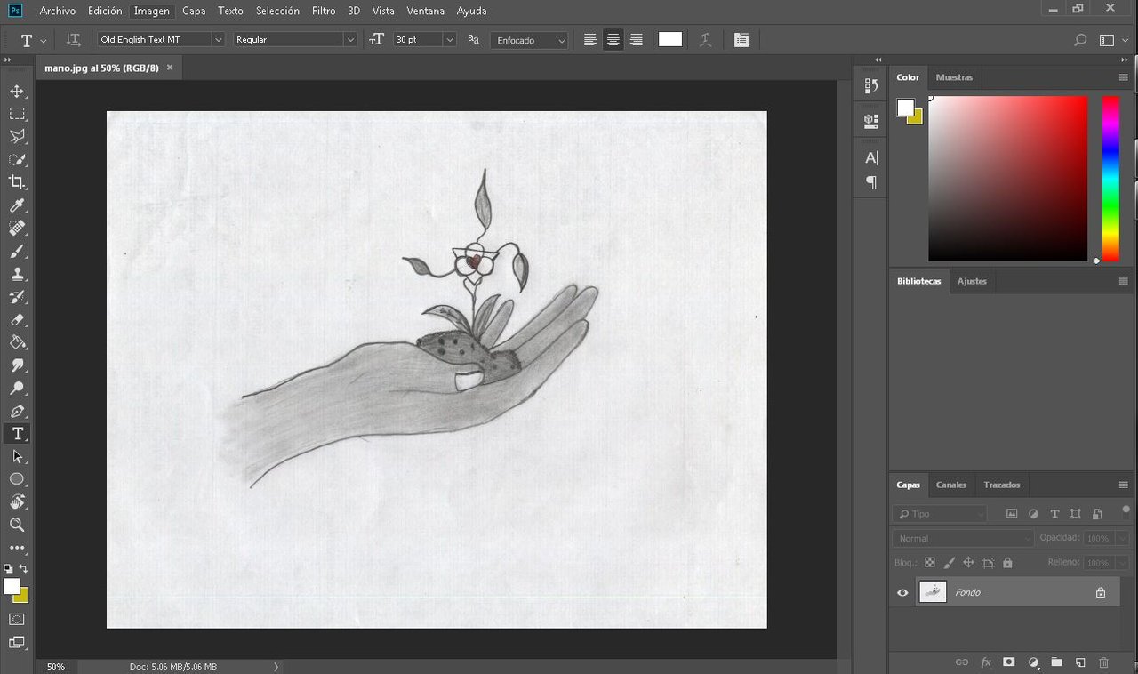Open the layer filter Tipo dropdown
The image size is (1138, 674).
tap(940, 514)
